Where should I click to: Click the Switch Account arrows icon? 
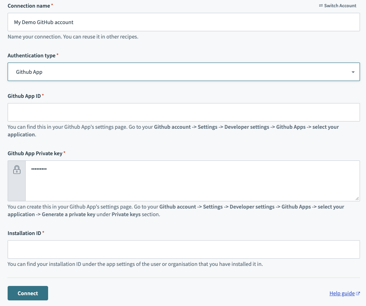[321, 5]
